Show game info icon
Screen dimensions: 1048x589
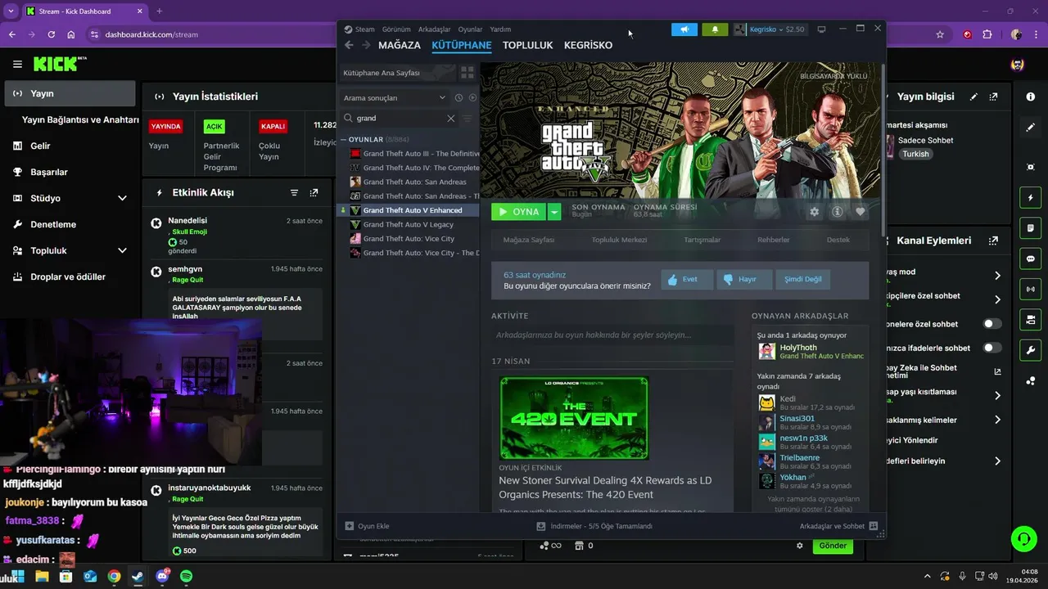coord(837,212)
